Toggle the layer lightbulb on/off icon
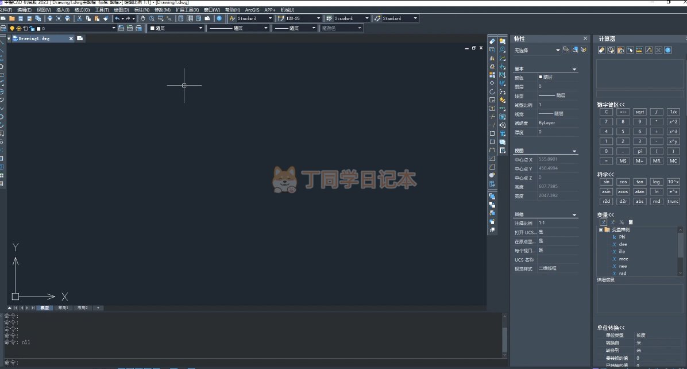This screenshot has width=687, height=369. point(11,28)
